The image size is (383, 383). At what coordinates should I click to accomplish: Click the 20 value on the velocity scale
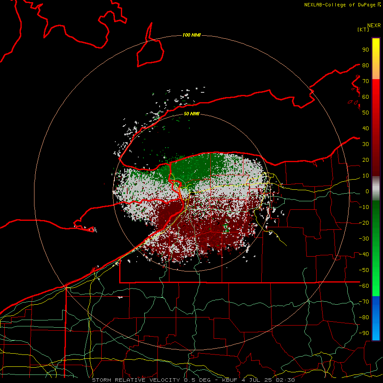[366, 160]
